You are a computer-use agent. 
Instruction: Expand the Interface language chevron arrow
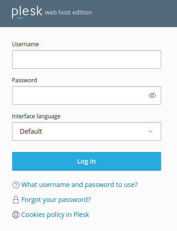[150, 131]
